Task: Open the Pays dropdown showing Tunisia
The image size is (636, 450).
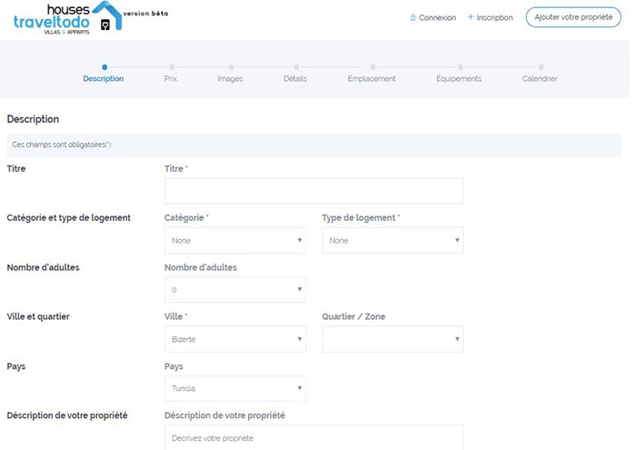Action: click(234, 388)
